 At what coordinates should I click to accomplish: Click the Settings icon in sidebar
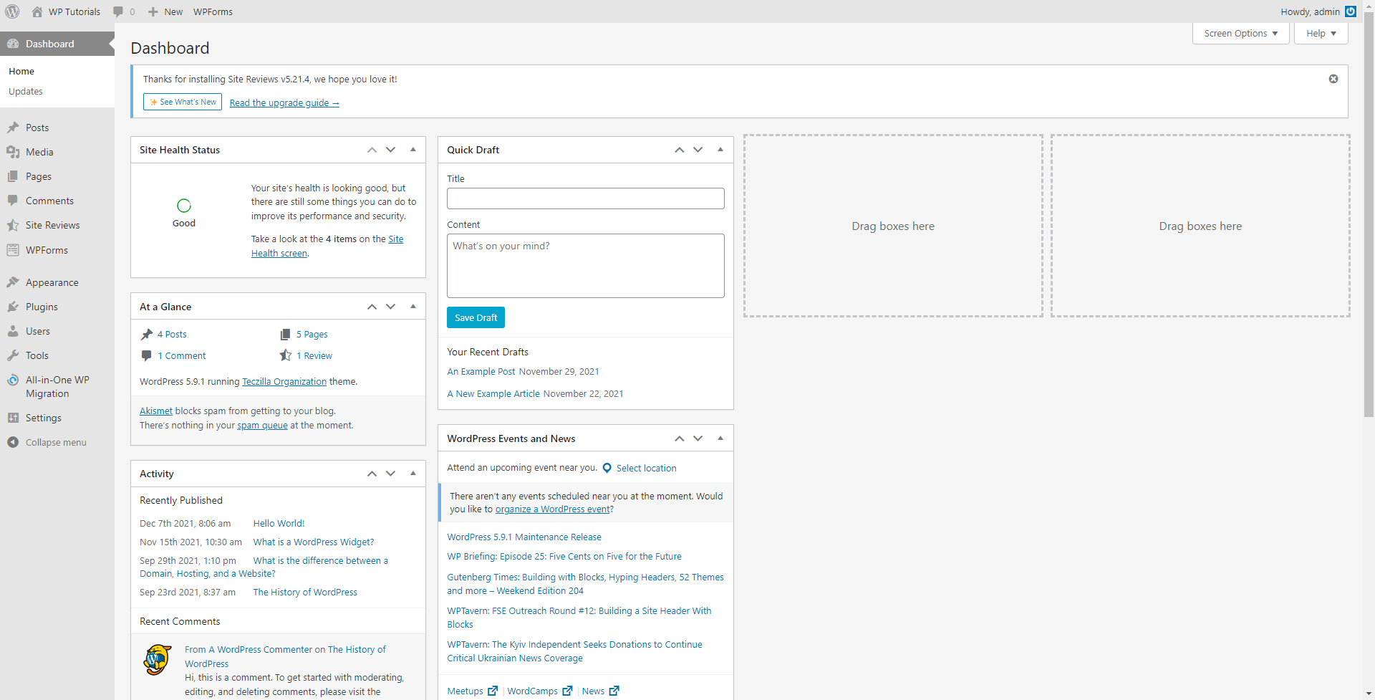click(x=13, y=418)
